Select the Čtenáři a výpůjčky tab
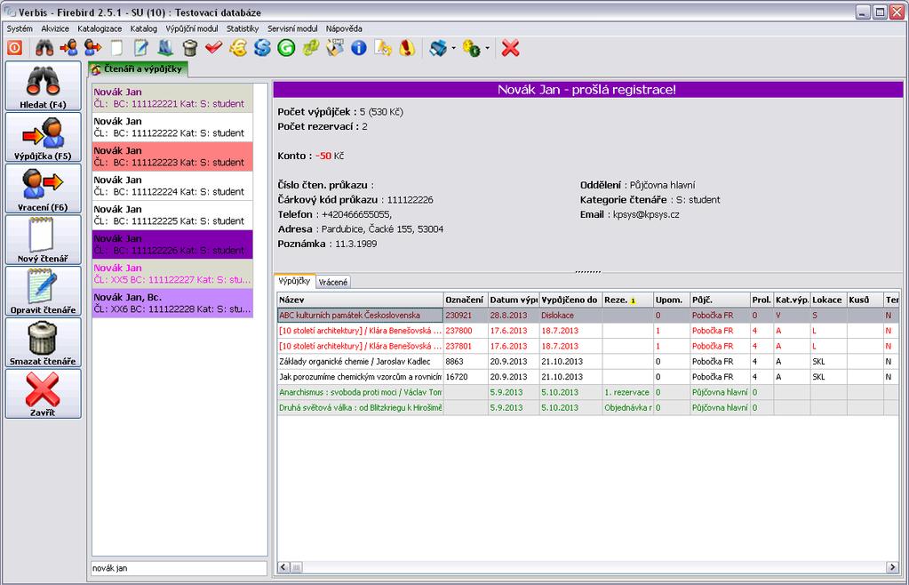The height and width of the screenshot is (585, 909). point(138,69)
